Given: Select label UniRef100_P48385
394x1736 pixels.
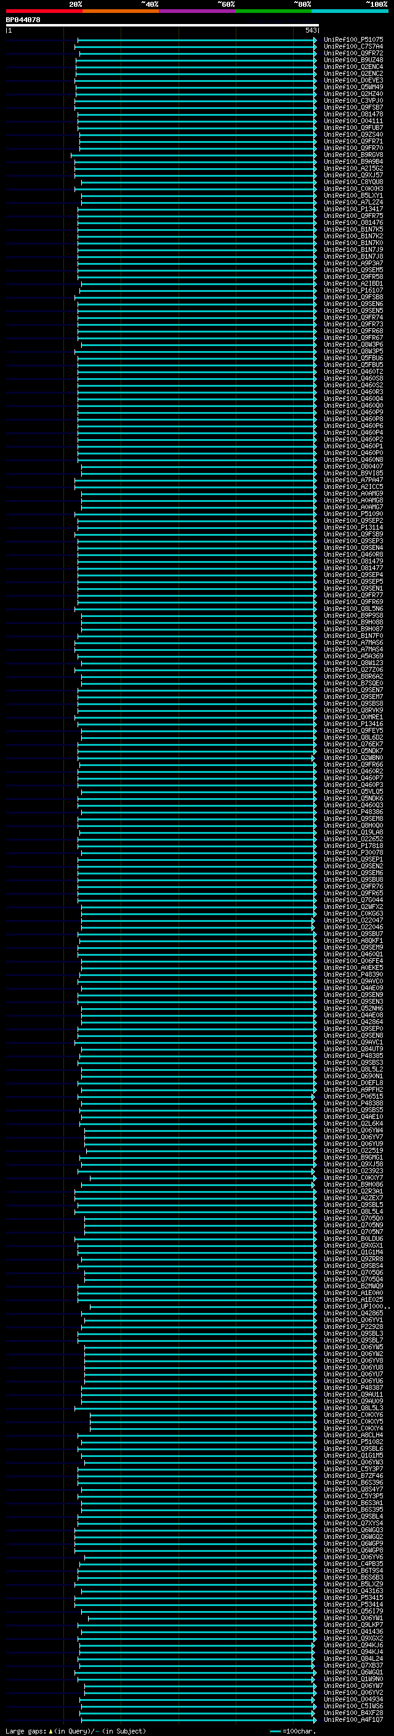Looking at the screenshot, I should click(353, 1056).
